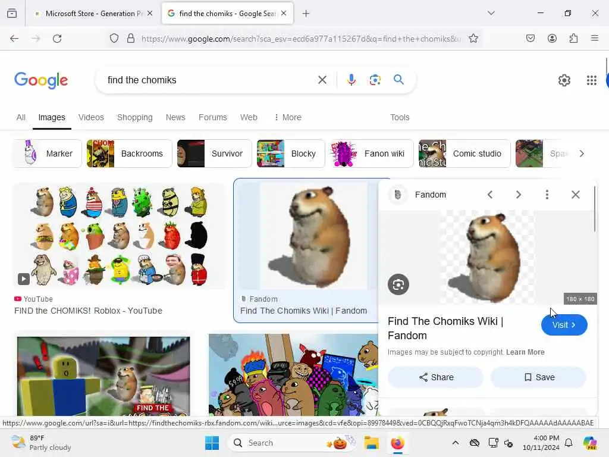Open the weather widget showing 89°F
609x457 pixels.
coord(42,443)
